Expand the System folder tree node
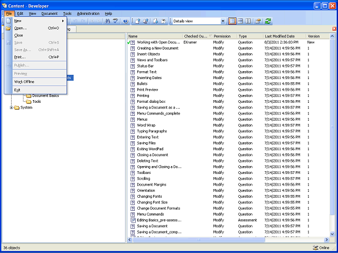The width and height of the screenshot is (338, 253). coord(12,108)
